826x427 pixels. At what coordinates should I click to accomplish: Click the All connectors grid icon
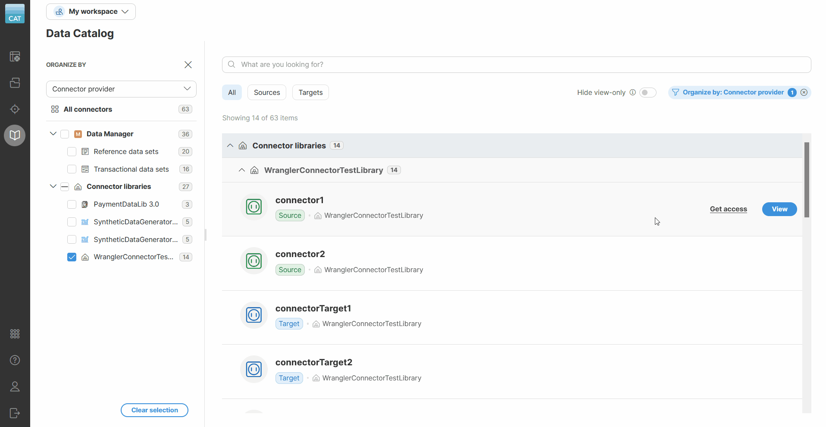pos(55,109)
